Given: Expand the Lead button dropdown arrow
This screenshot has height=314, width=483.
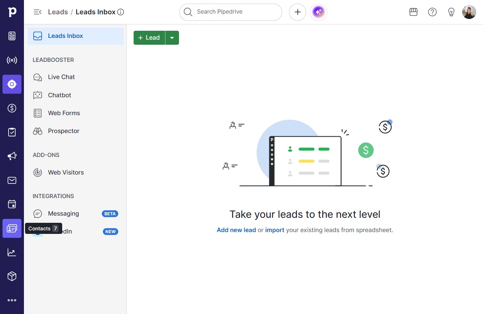Looking at the screenshot, I should [x=172, y=38].
